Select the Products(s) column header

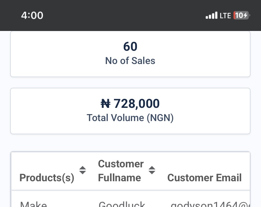click(47, 178)
